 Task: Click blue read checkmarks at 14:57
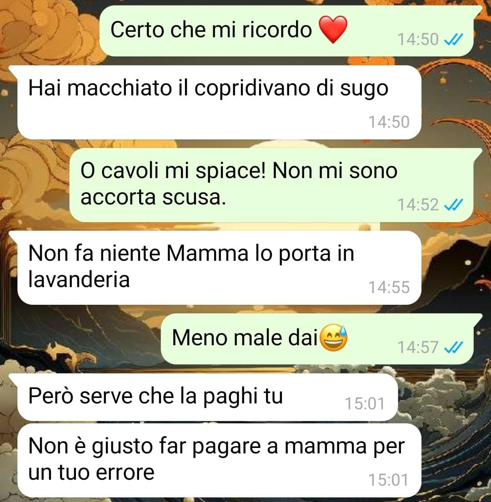click(454, 348)
